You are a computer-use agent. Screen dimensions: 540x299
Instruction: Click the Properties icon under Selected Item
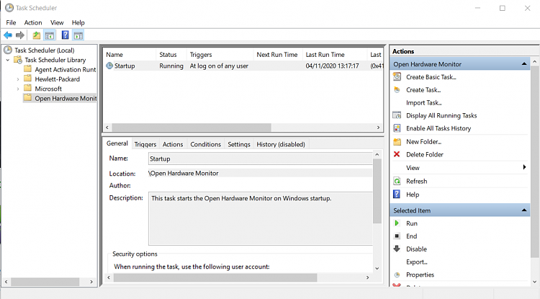(x=397, y=275)
